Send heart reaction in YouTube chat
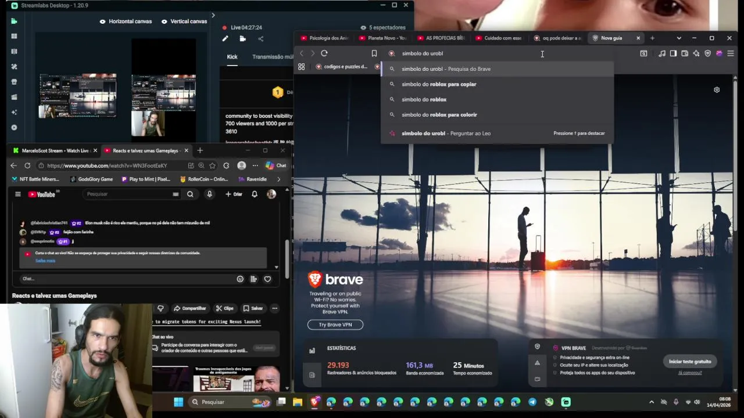Viewport: 744px width, 418px height. coord(267,279)
